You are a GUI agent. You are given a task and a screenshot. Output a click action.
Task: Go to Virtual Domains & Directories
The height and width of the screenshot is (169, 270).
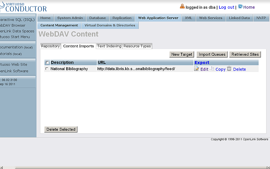point(110,25)
